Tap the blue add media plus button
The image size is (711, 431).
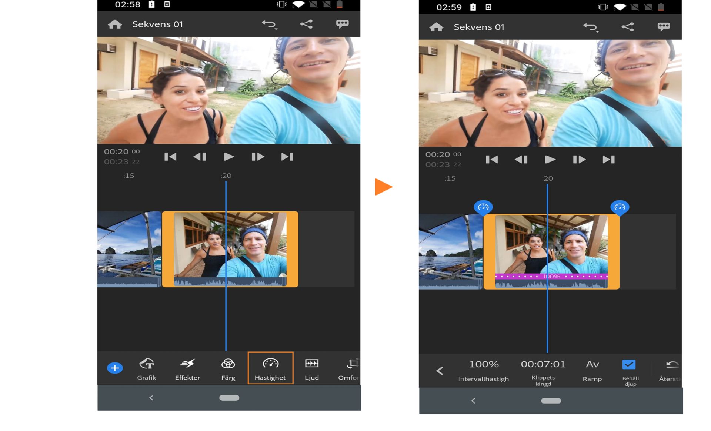(115, 368)
